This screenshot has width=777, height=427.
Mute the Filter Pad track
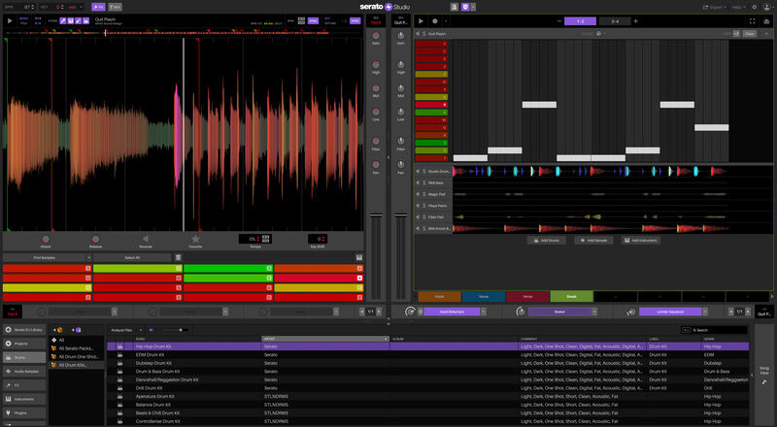(x=418, y=217)
